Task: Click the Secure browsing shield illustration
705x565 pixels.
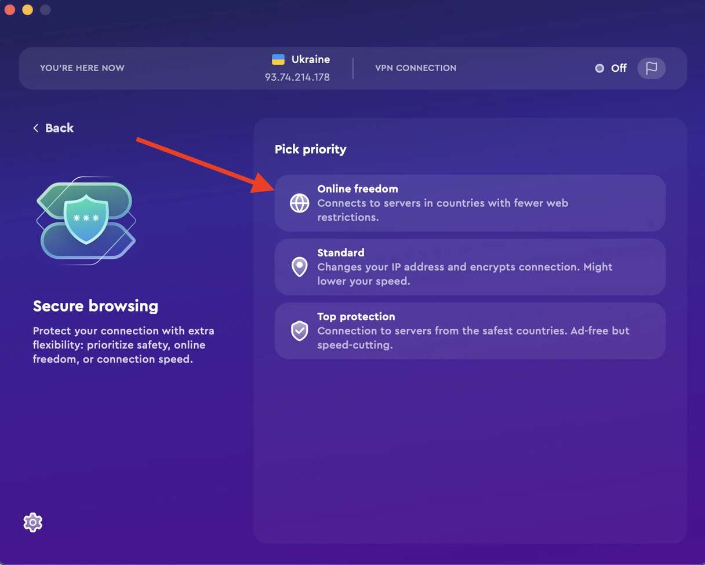Action: pos(86,220)
